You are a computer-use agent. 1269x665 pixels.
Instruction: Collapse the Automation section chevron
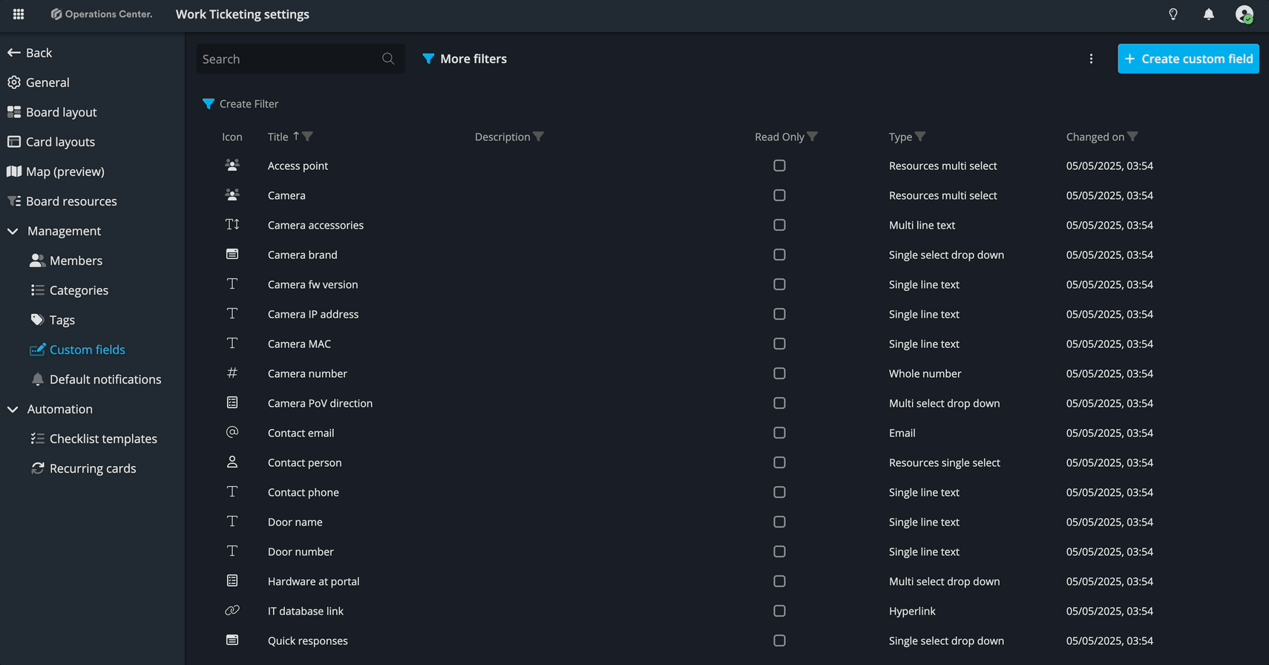coord(13,409)
